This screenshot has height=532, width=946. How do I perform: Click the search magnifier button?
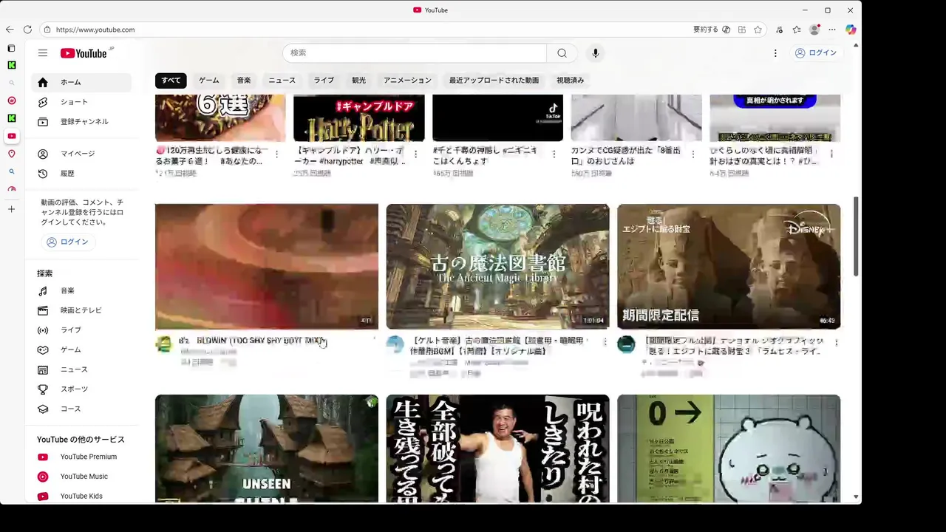[562, 53]
